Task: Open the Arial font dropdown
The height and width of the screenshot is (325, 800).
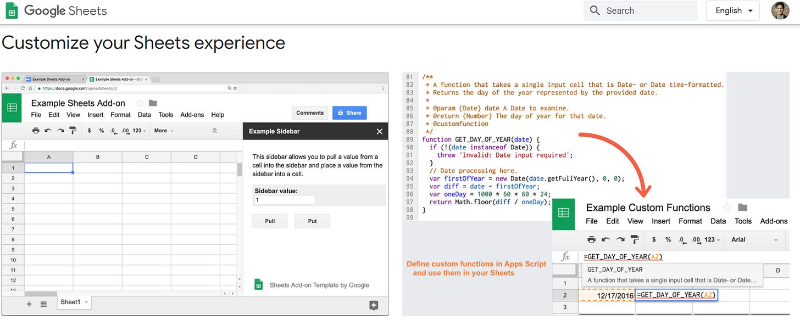Action: click(x=755, y=239)
